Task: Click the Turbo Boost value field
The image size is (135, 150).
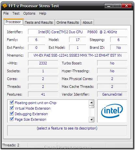Action: (x=112, y=63)
